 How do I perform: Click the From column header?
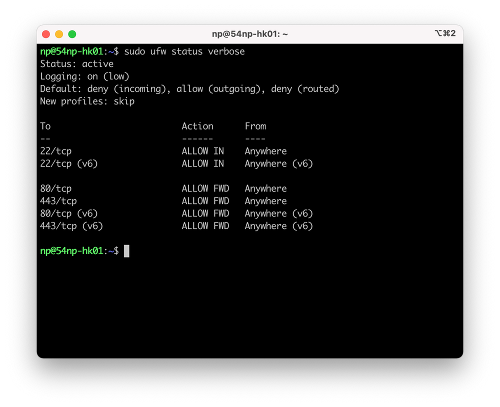coord(255,126)
